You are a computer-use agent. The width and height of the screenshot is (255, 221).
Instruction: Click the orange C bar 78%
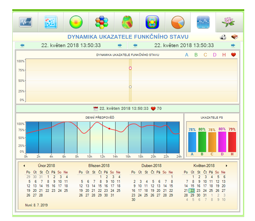click(212, 142)
